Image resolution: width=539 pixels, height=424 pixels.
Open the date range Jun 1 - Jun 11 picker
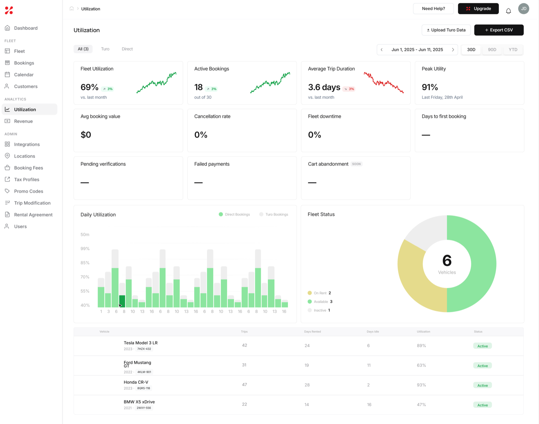coord(417,50)
